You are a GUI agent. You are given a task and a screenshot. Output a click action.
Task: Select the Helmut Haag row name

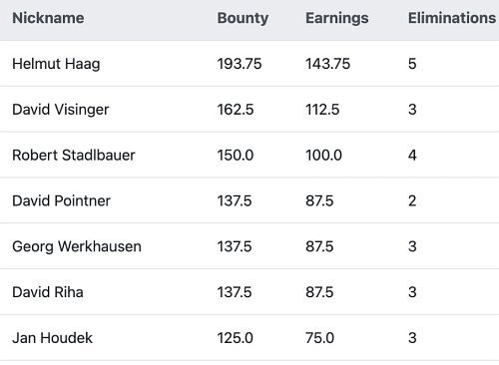[x=56, y=64]
